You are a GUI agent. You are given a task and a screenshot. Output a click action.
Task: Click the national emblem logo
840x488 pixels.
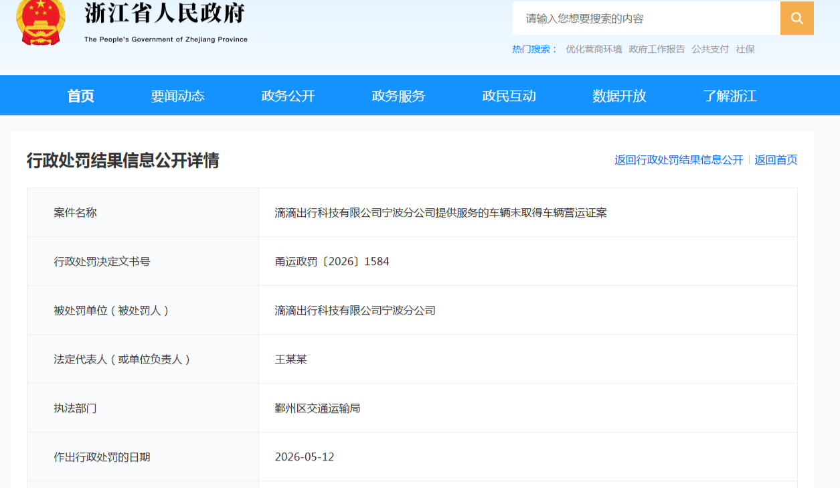41,22
